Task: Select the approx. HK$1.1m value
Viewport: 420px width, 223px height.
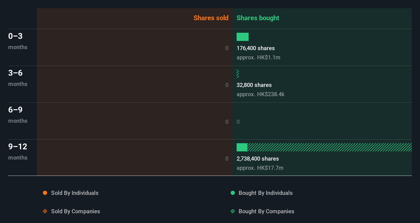Action: (x=258, y=57)
